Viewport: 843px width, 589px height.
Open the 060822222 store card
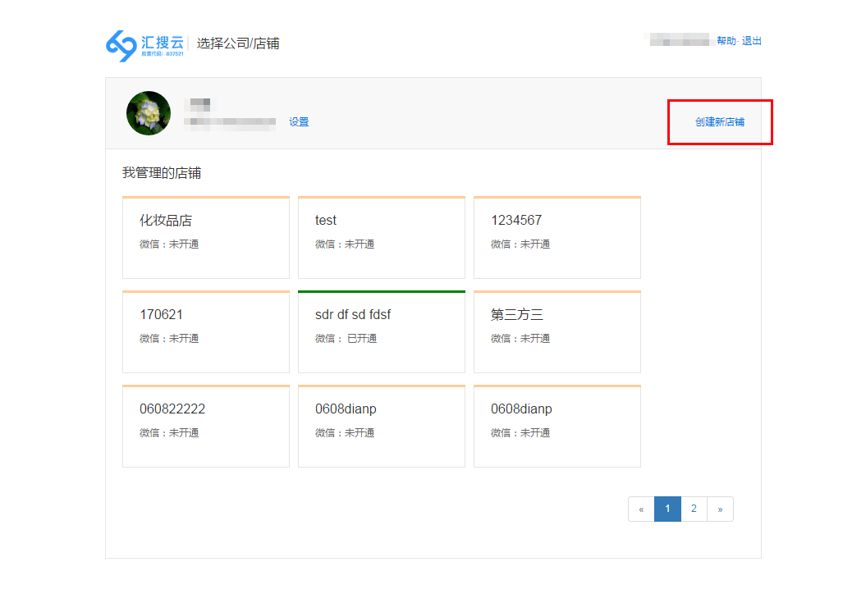click(206, 427)
